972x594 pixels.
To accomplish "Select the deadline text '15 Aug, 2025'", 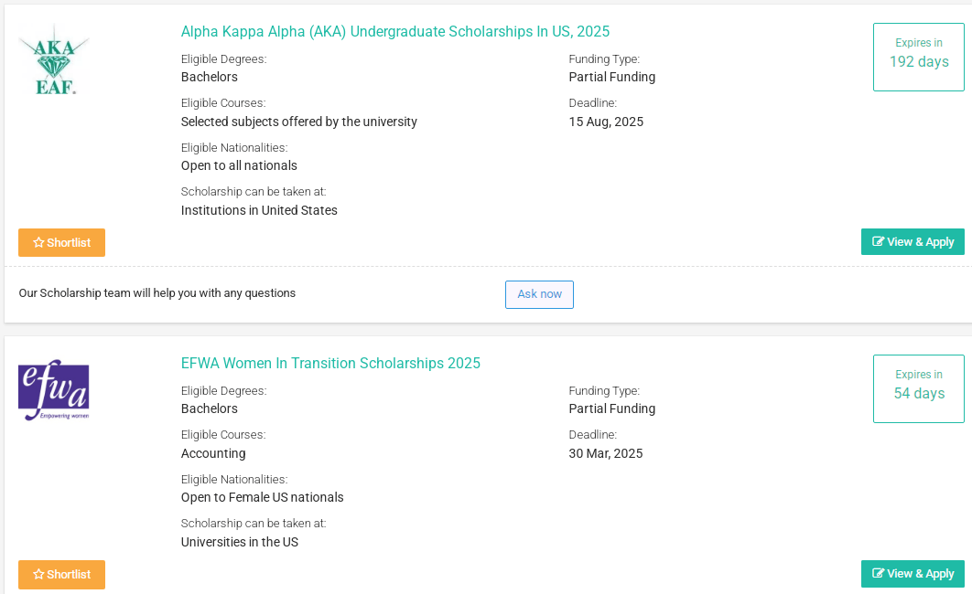I will point(606,122).
